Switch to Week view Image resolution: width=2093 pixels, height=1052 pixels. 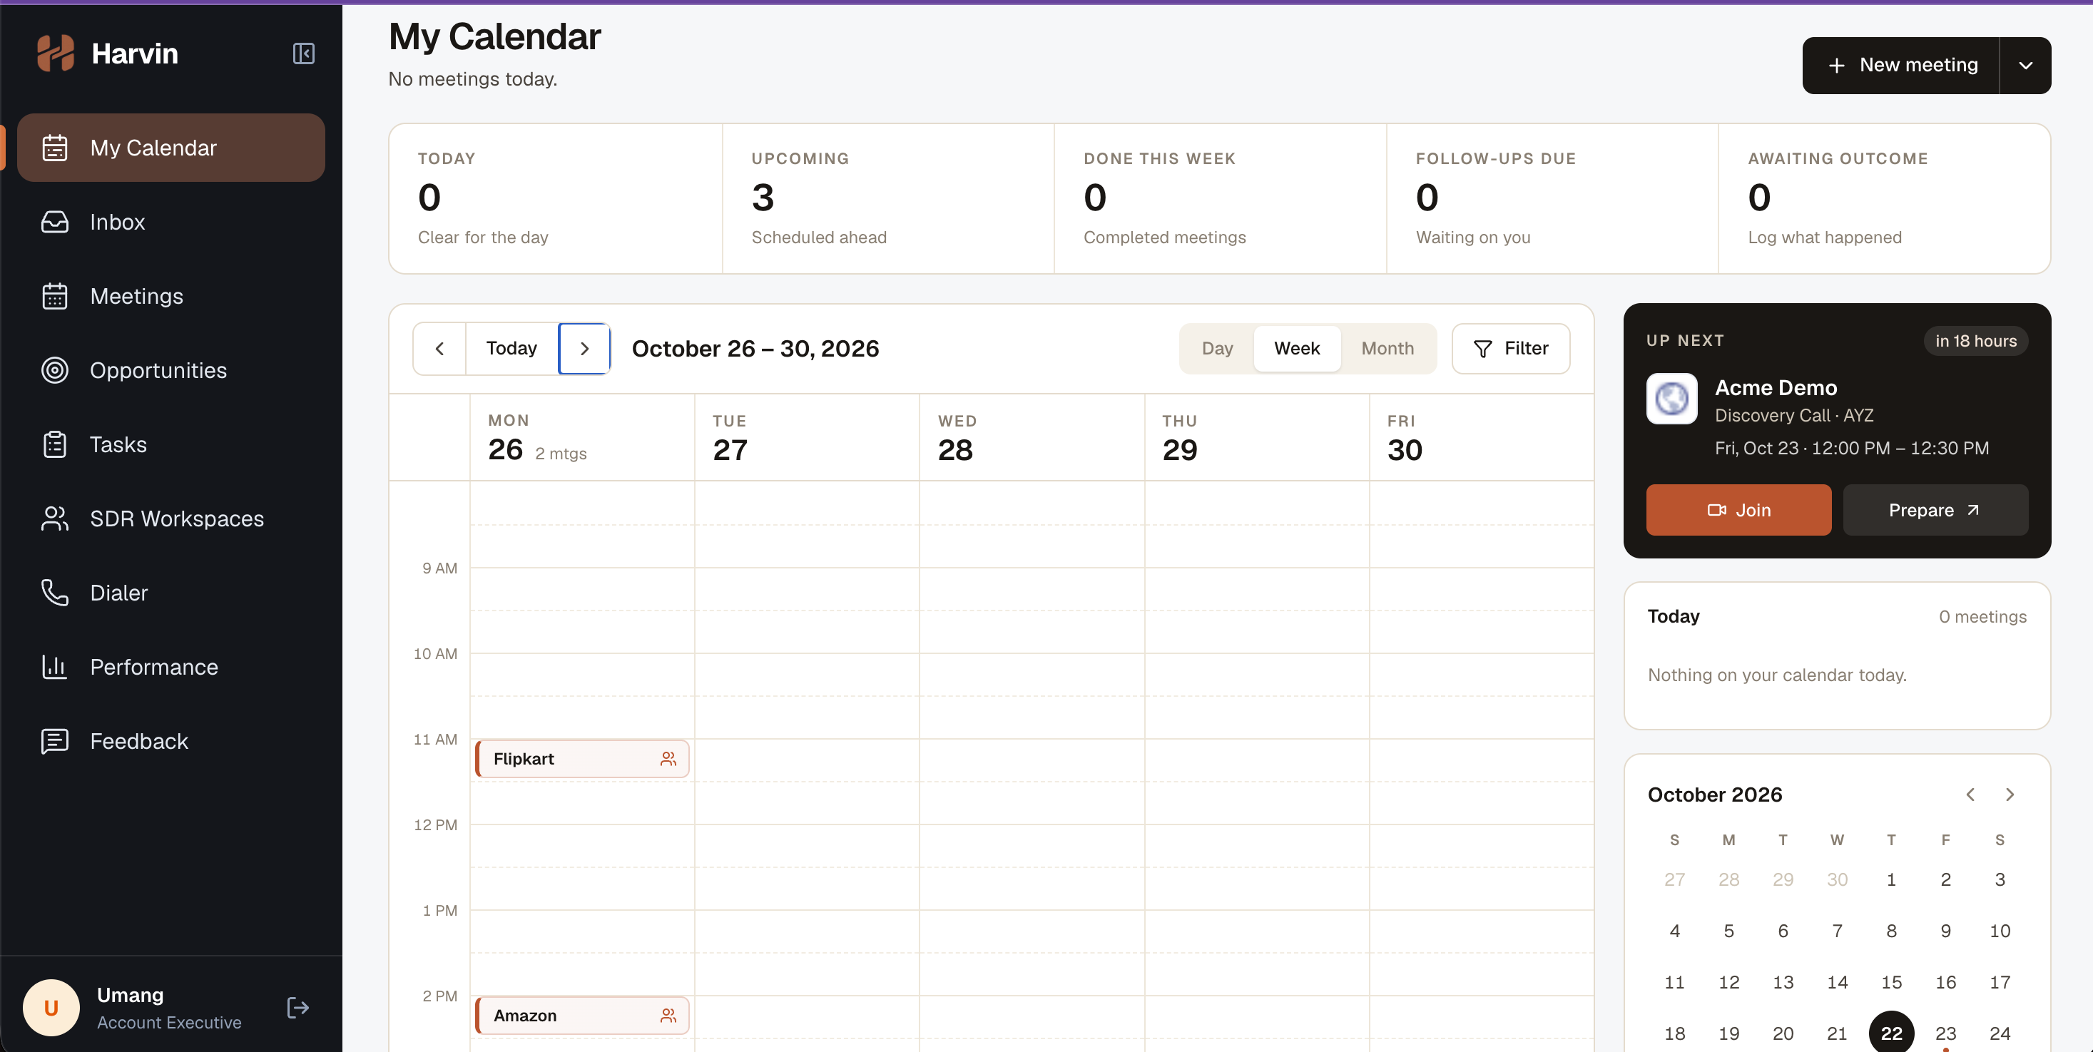[1297, 349]
